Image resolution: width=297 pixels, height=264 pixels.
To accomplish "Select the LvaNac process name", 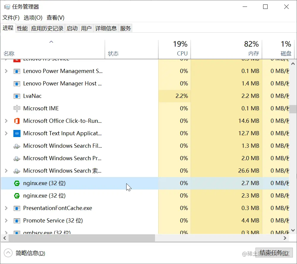I will (x=32, y=96).
